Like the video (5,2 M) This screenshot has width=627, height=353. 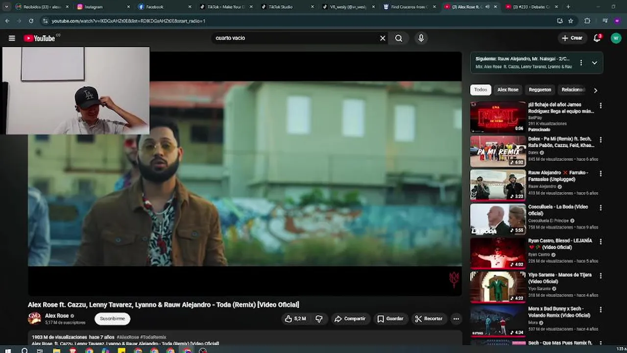[x=295, y=319]
